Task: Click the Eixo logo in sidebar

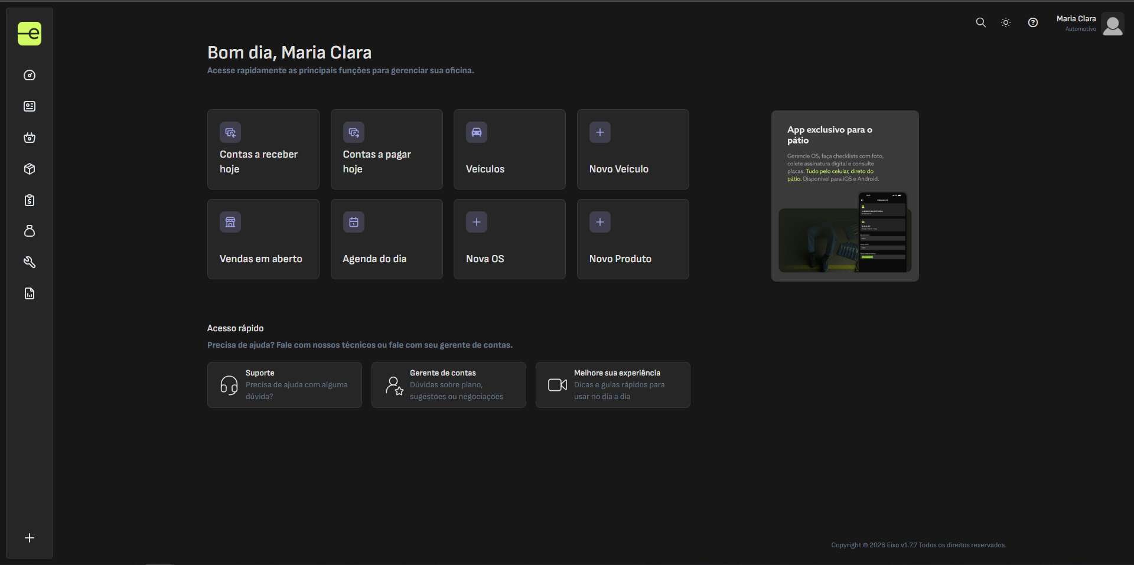Action: coord(30,34)
